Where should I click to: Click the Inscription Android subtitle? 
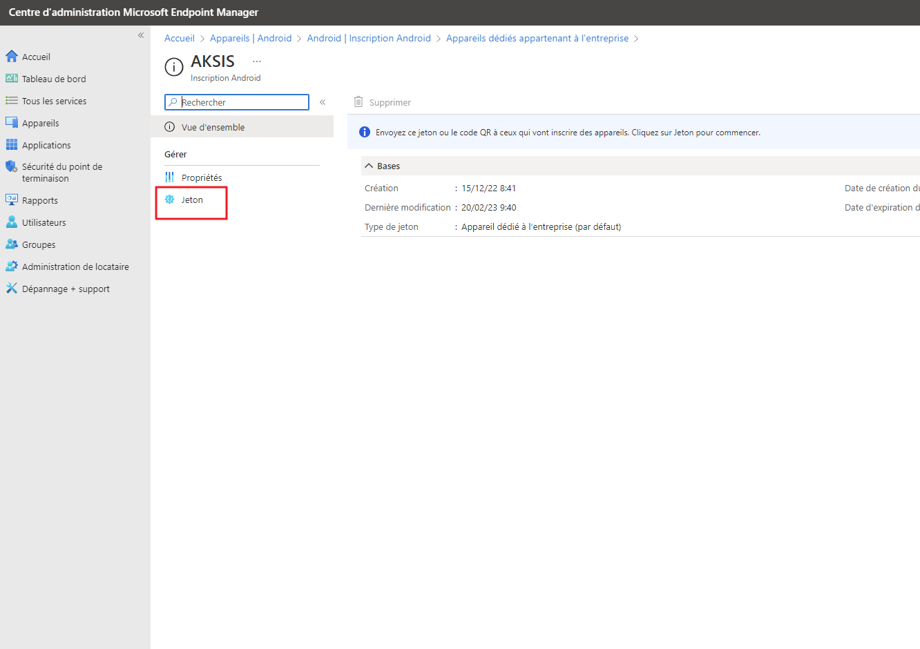point(226,78)
